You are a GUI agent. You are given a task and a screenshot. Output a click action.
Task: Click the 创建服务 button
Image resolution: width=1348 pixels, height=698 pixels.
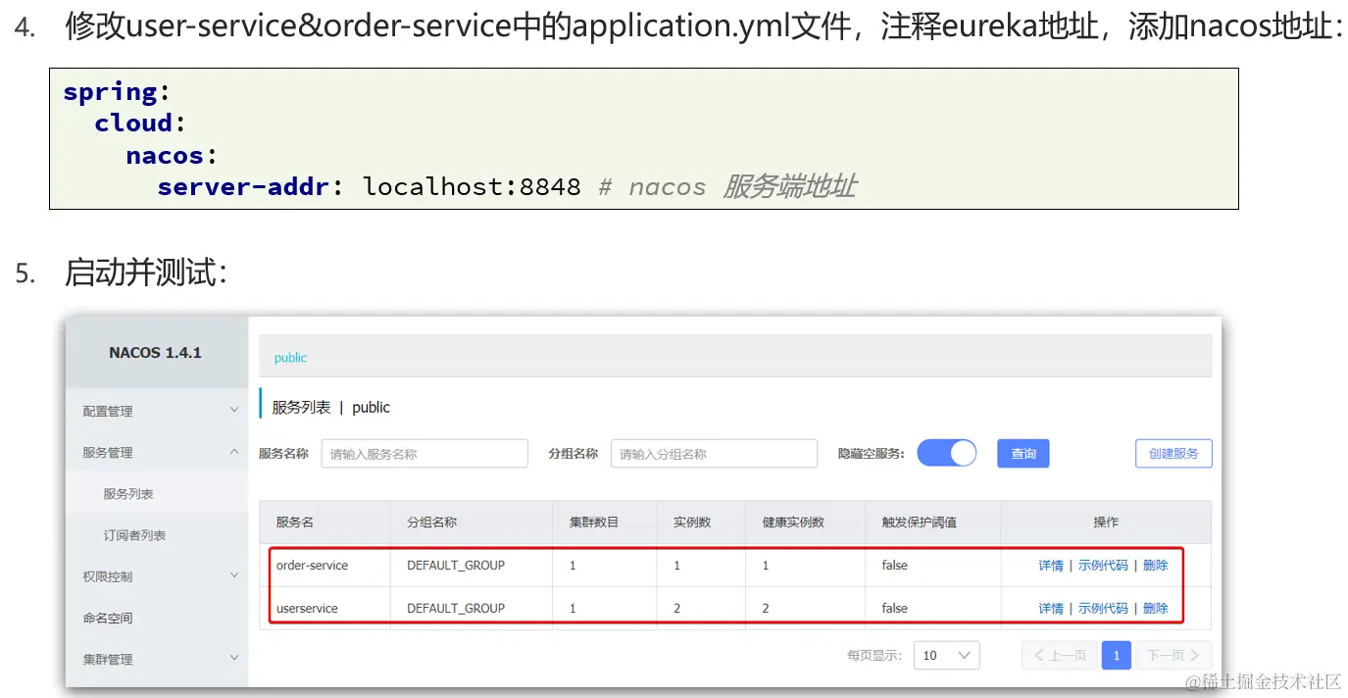pos(1173,453)
